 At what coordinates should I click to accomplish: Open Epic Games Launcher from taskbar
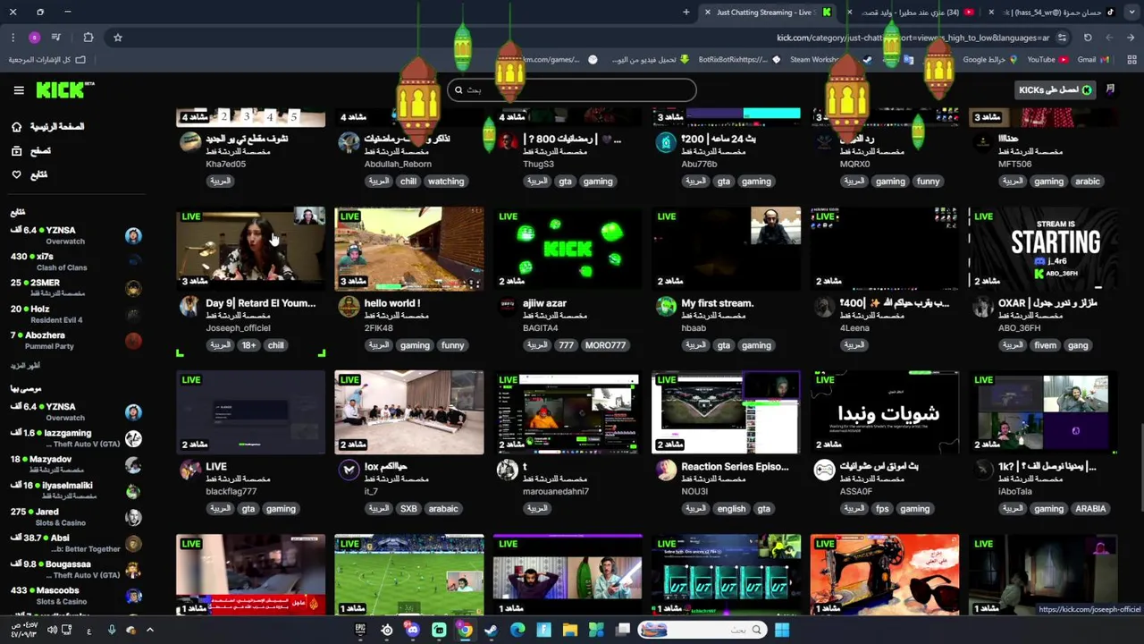(x=360, y=630)
